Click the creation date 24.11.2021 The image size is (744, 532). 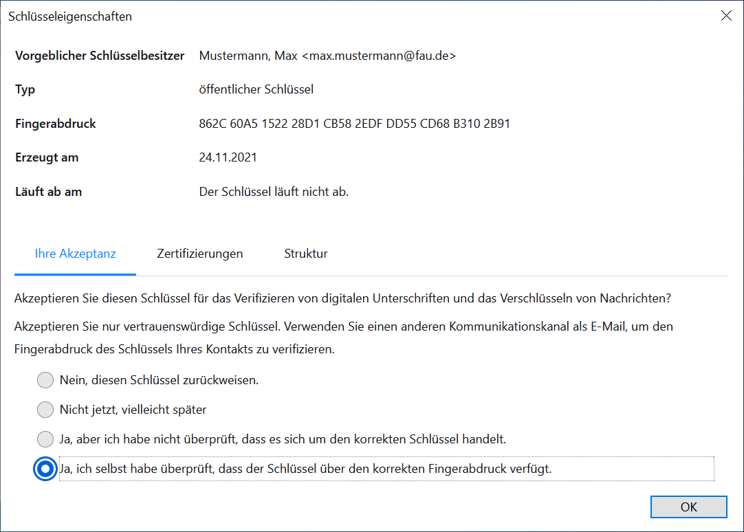click(x=228, y=157)
